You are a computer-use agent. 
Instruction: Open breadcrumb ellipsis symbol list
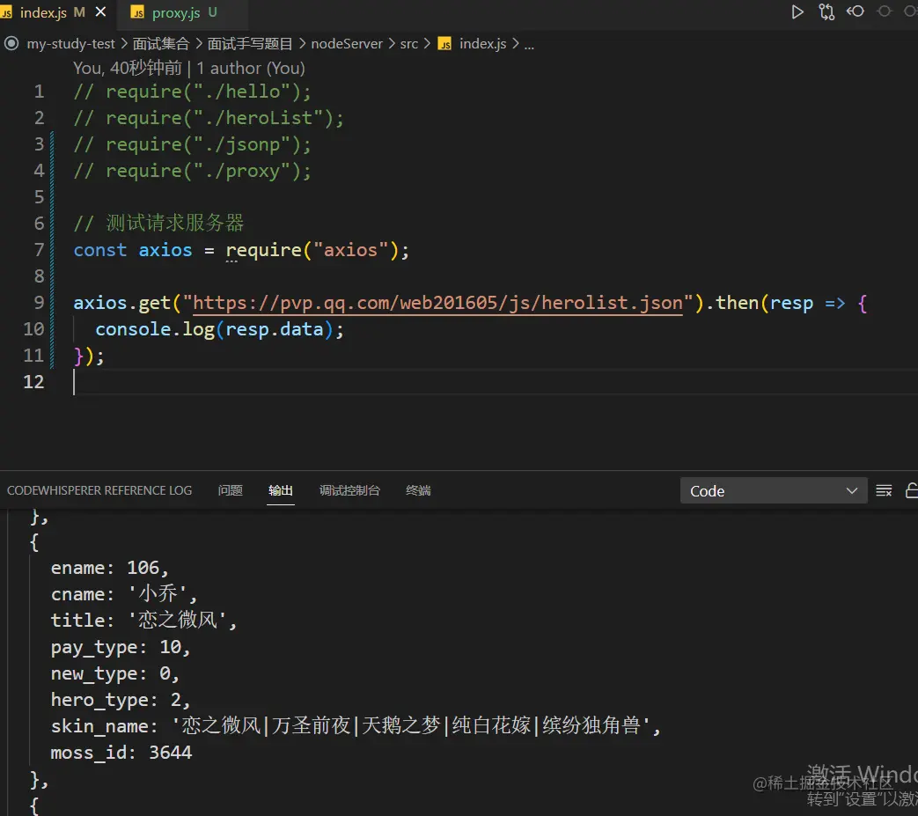[x=529, y=45]
